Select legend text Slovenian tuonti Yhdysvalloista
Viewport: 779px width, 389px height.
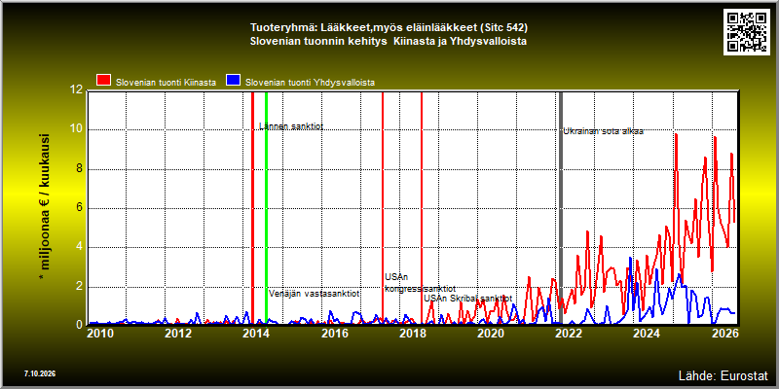[310, 83]
